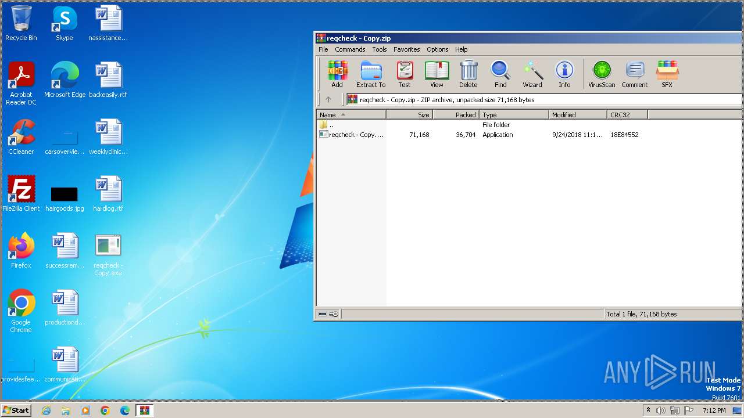
Task: Click the Delete trash icon in WinRAR
Action: point(468,74)
